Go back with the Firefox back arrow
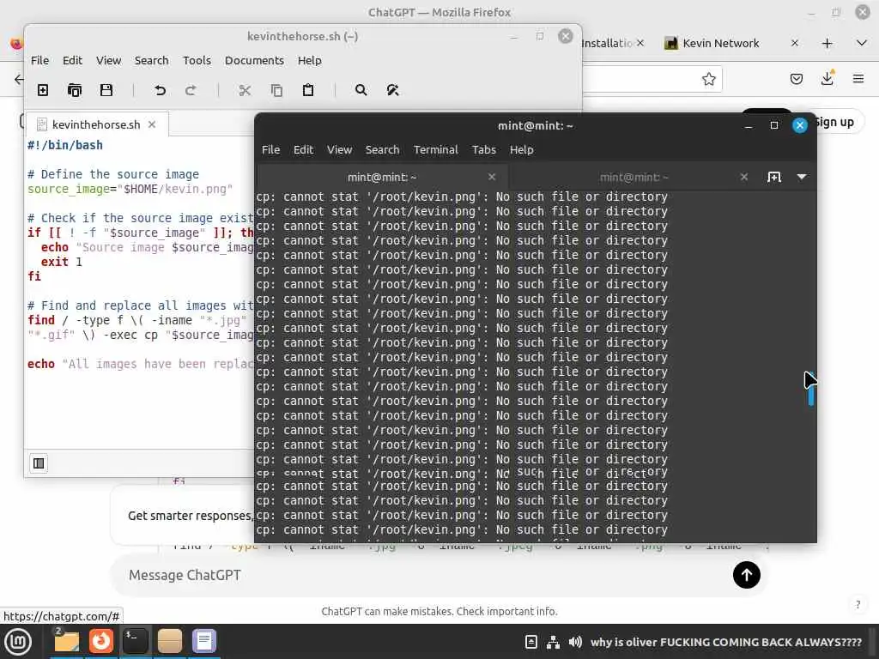Screen dimensions: 879x659 pyautogui.click(x=19, y=79)
